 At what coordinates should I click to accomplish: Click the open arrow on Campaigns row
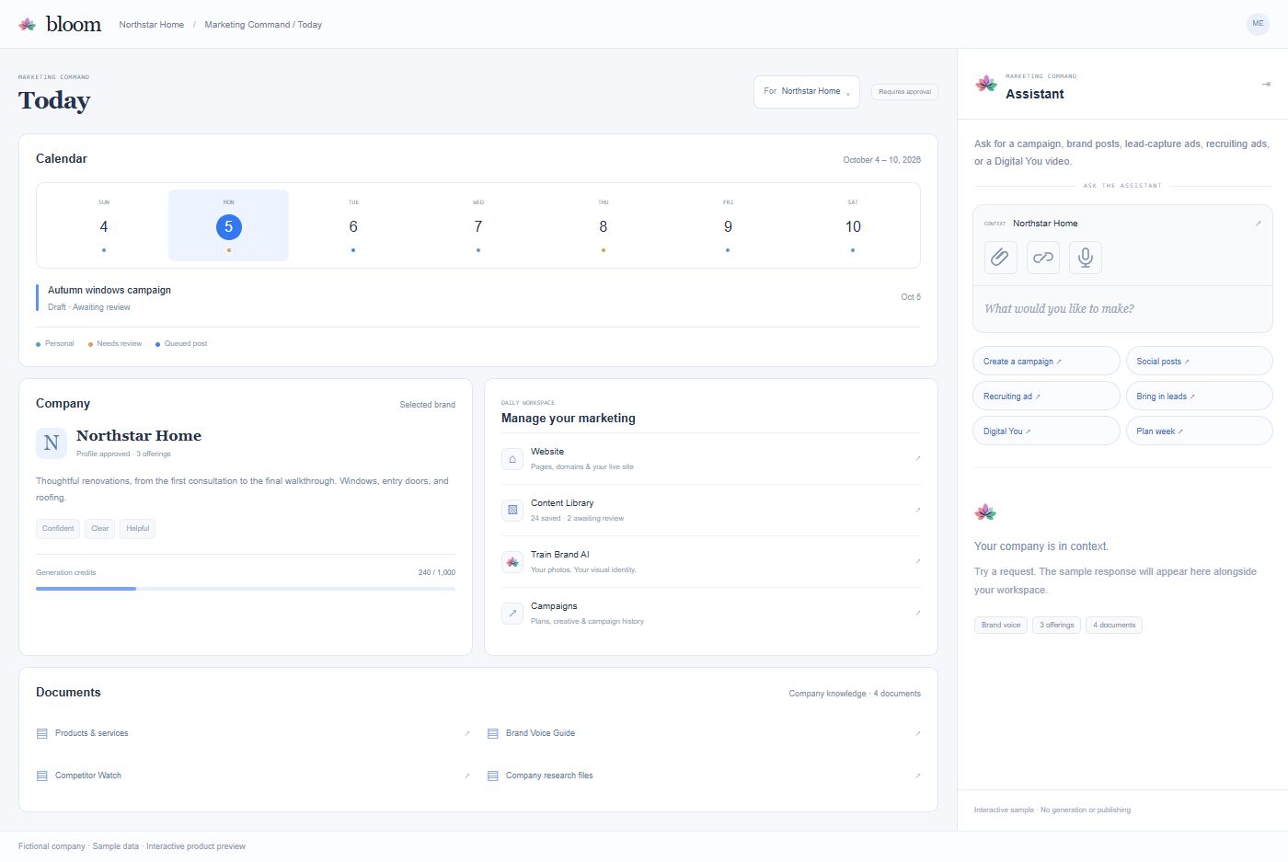point(917,613)
